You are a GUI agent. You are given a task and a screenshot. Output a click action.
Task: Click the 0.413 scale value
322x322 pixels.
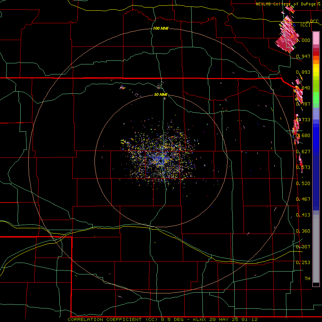[303, 215]
